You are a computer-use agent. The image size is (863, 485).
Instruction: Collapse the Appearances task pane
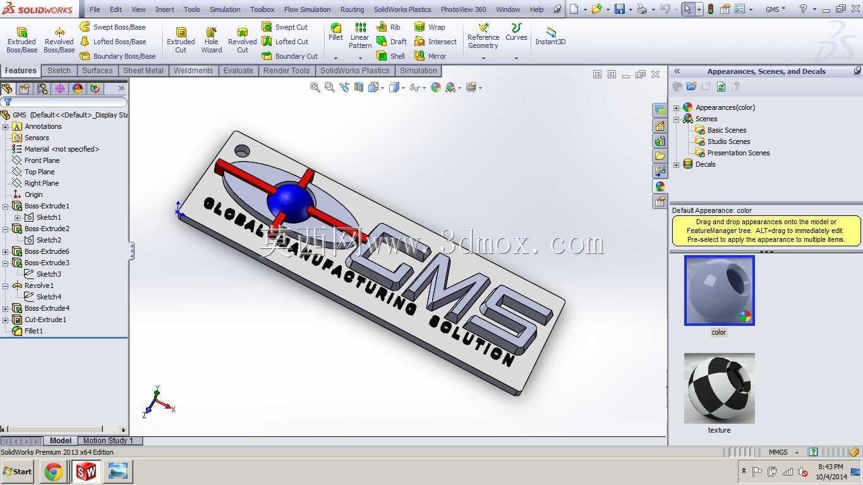click(677, 71)
